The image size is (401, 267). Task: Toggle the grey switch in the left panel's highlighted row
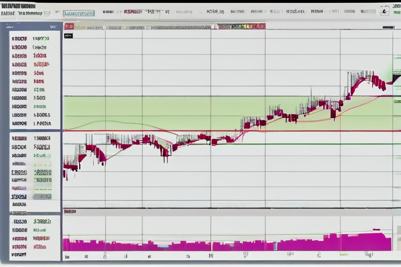41,196
